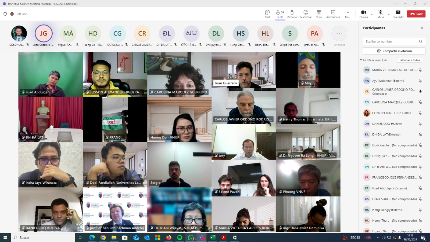
Task: Unmute using the Micro button
Action: pyautogui.click(x=381, y=14)
